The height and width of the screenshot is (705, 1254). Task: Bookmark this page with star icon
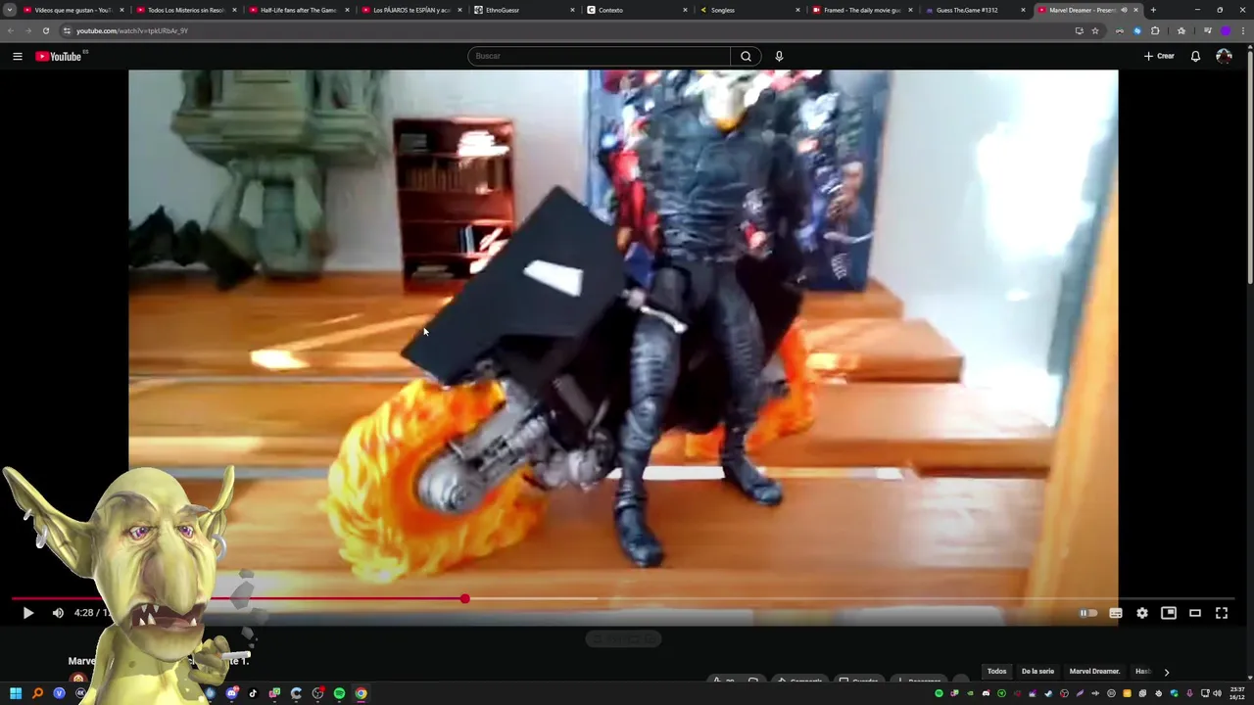click(x=1095, y=30)
